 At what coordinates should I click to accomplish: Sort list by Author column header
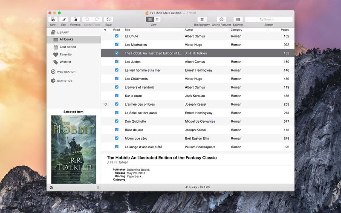coord(189,30)
